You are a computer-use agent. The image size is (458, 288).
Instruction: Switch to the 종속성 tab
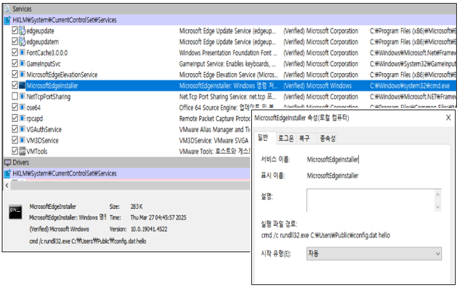[328, 138]
